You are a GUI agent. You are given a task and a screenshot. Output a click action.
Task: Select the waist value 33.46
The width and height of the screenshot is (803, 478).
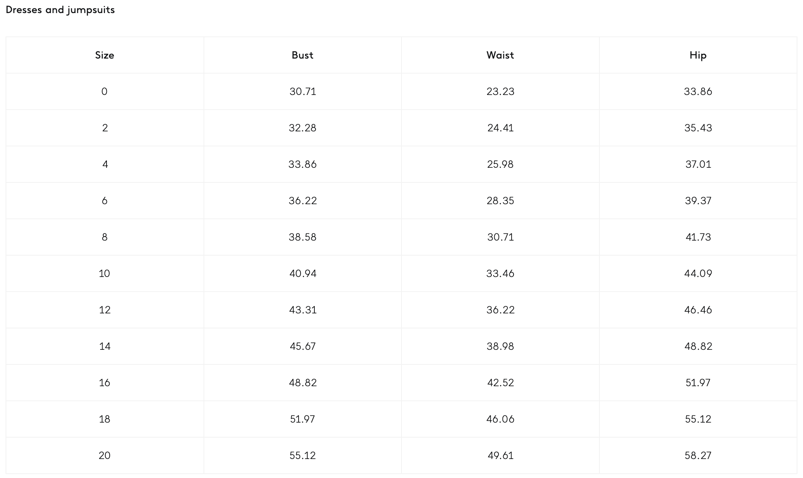(500, 273)
